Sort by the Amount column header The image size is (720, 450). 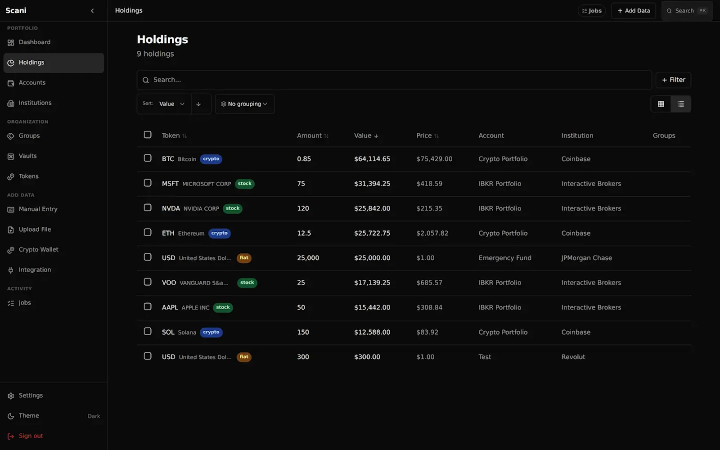coord(313,135)
